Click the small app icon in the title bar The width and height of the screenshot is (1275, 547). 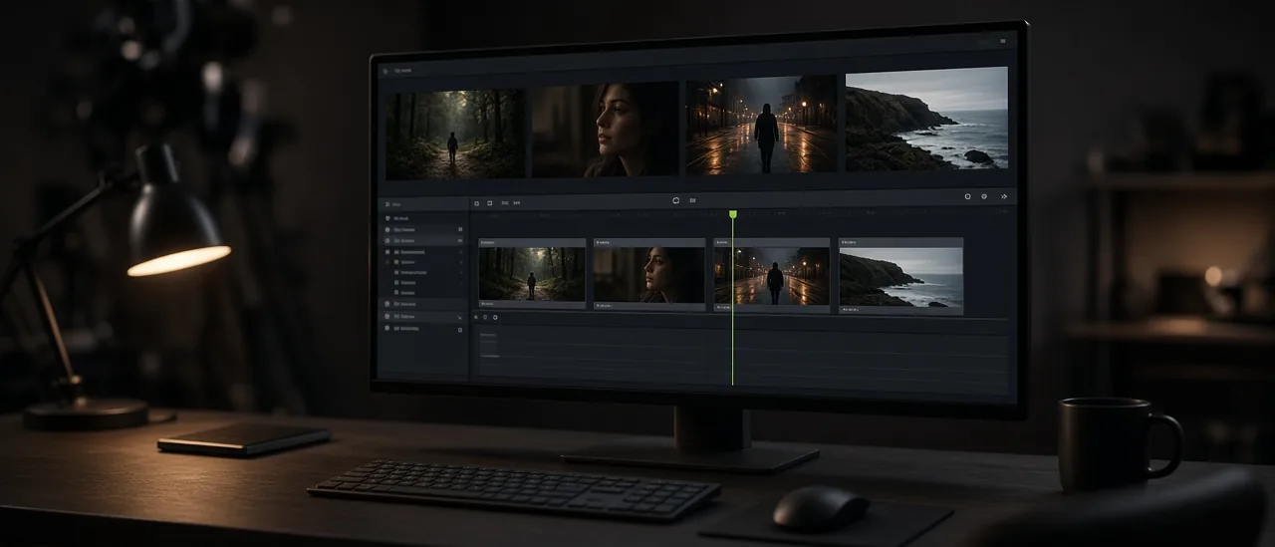pos(386,71)
